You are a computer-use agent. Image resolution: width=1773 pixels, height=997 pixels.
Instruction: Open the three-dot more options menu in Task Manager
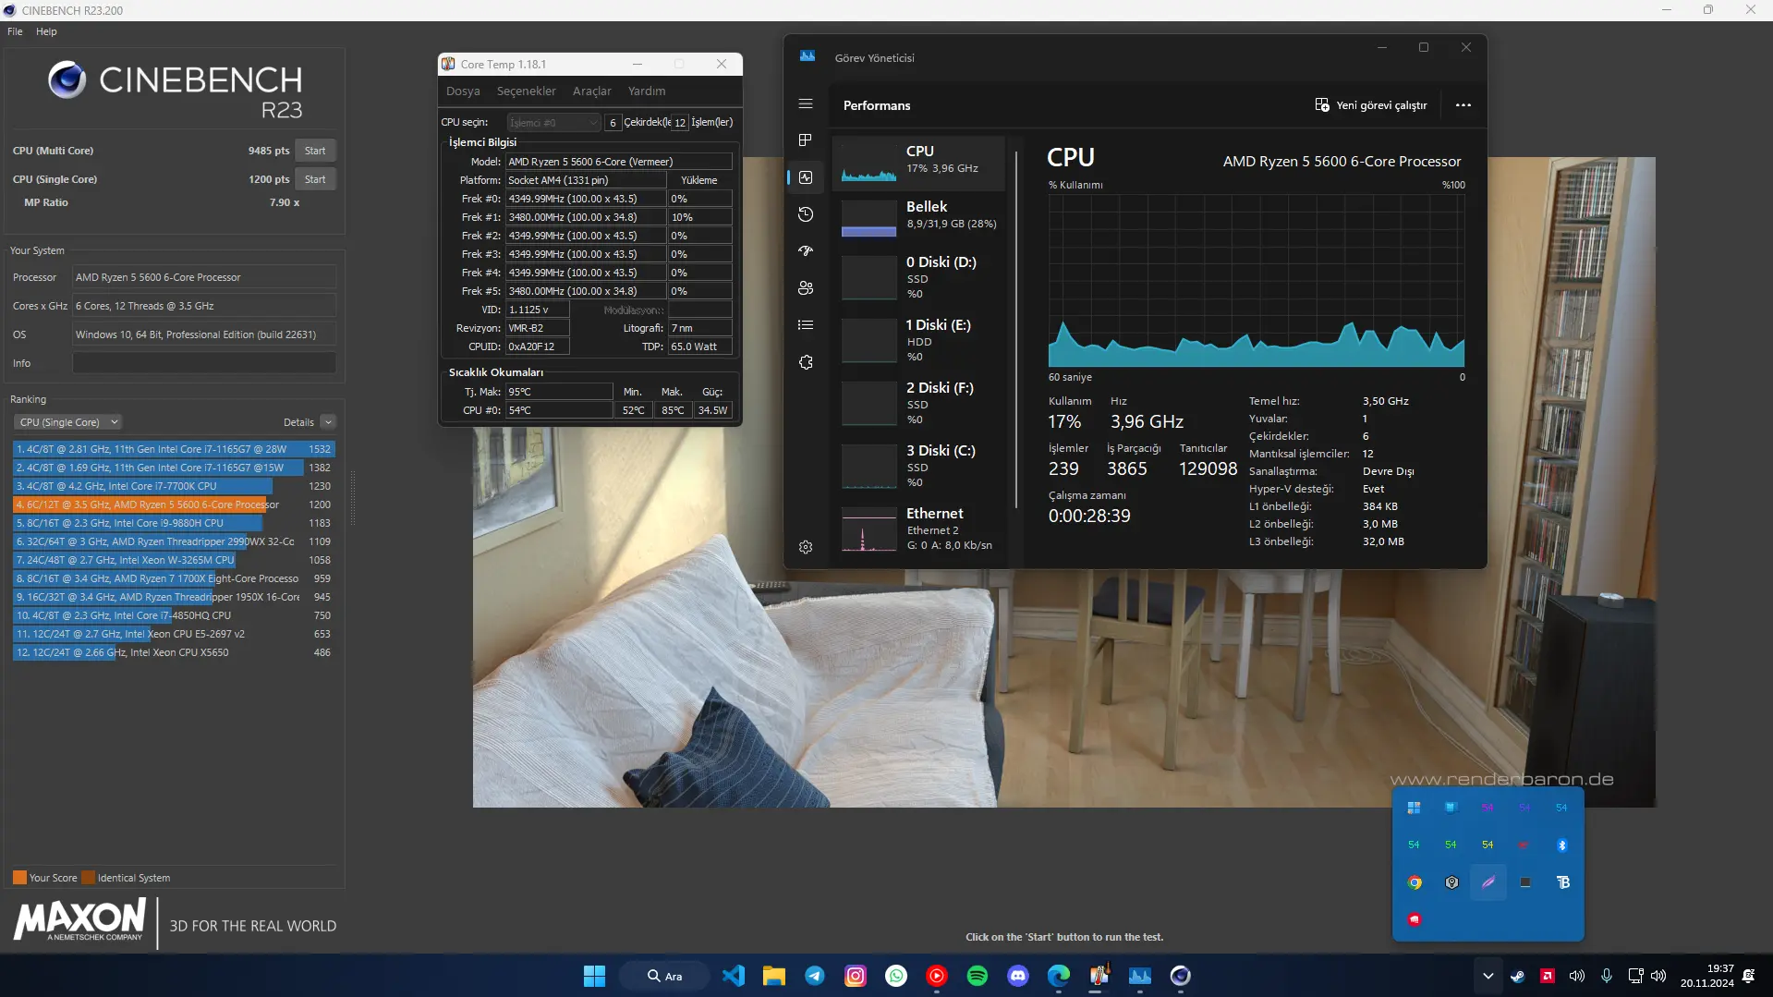[1463, 105]
